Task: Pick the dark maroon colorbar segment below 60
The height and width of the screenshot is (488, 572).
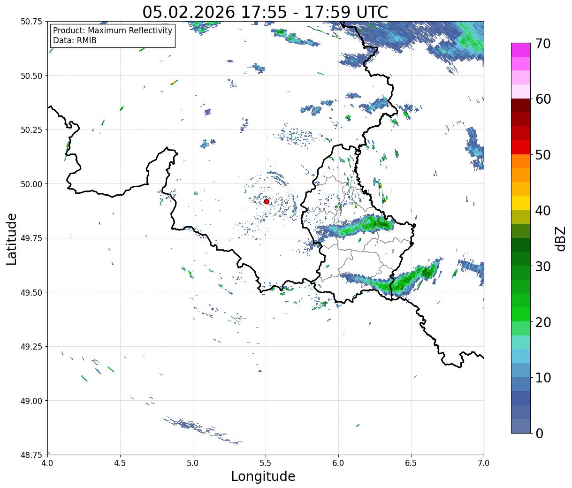Action: click(521, 106)
